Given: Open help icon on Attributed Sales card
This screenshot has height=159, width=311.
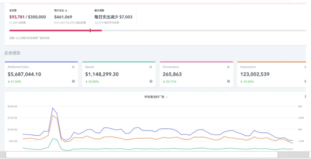Looking at the screenshot, I should (x=73, y=81).
